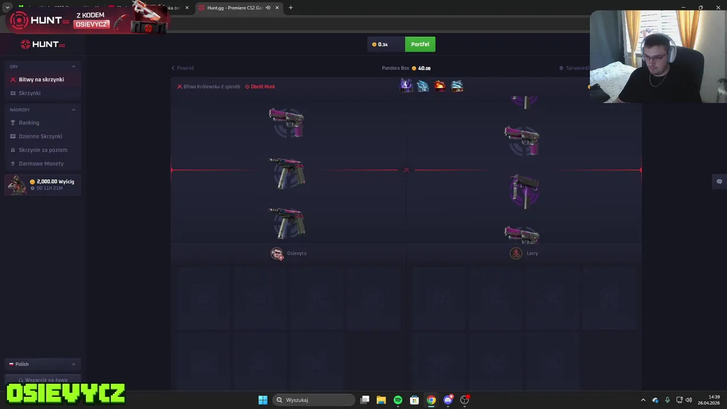
Task: Click the coin icon beside 0.34 balance
Action: [x=374, y=44]
